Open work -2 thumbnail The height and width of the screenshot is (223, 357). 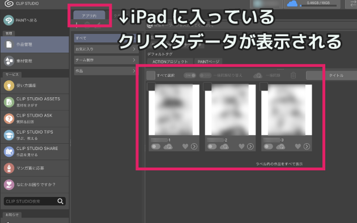230,110
